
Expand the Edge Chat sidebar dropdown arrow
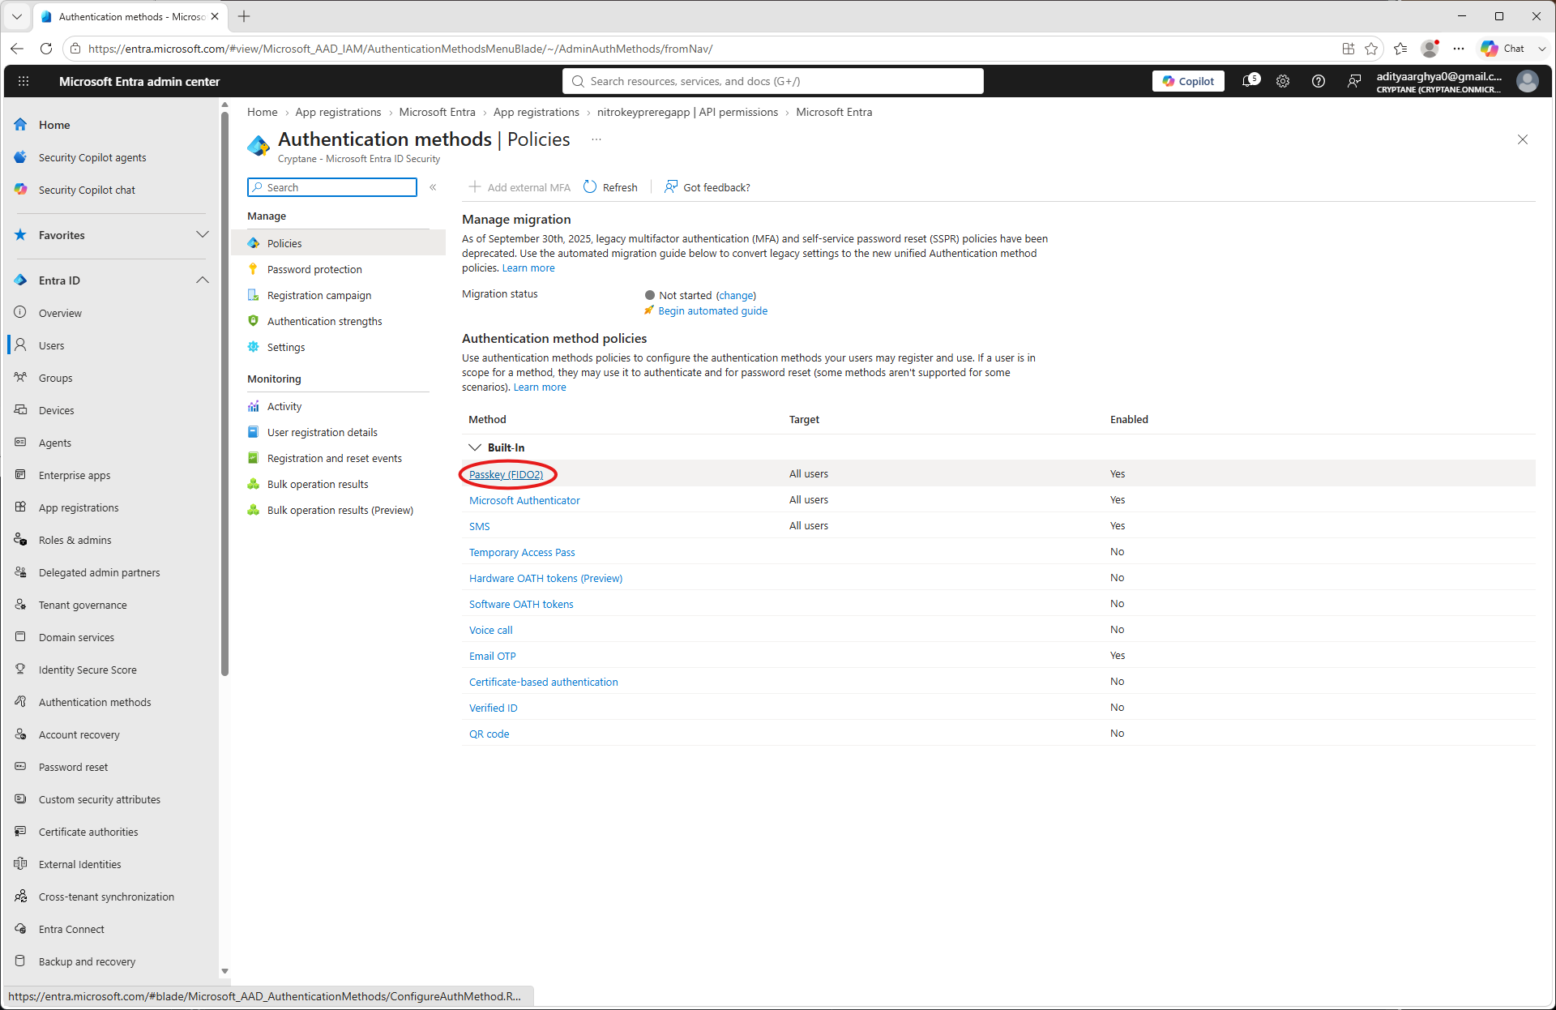(1542, 49)
